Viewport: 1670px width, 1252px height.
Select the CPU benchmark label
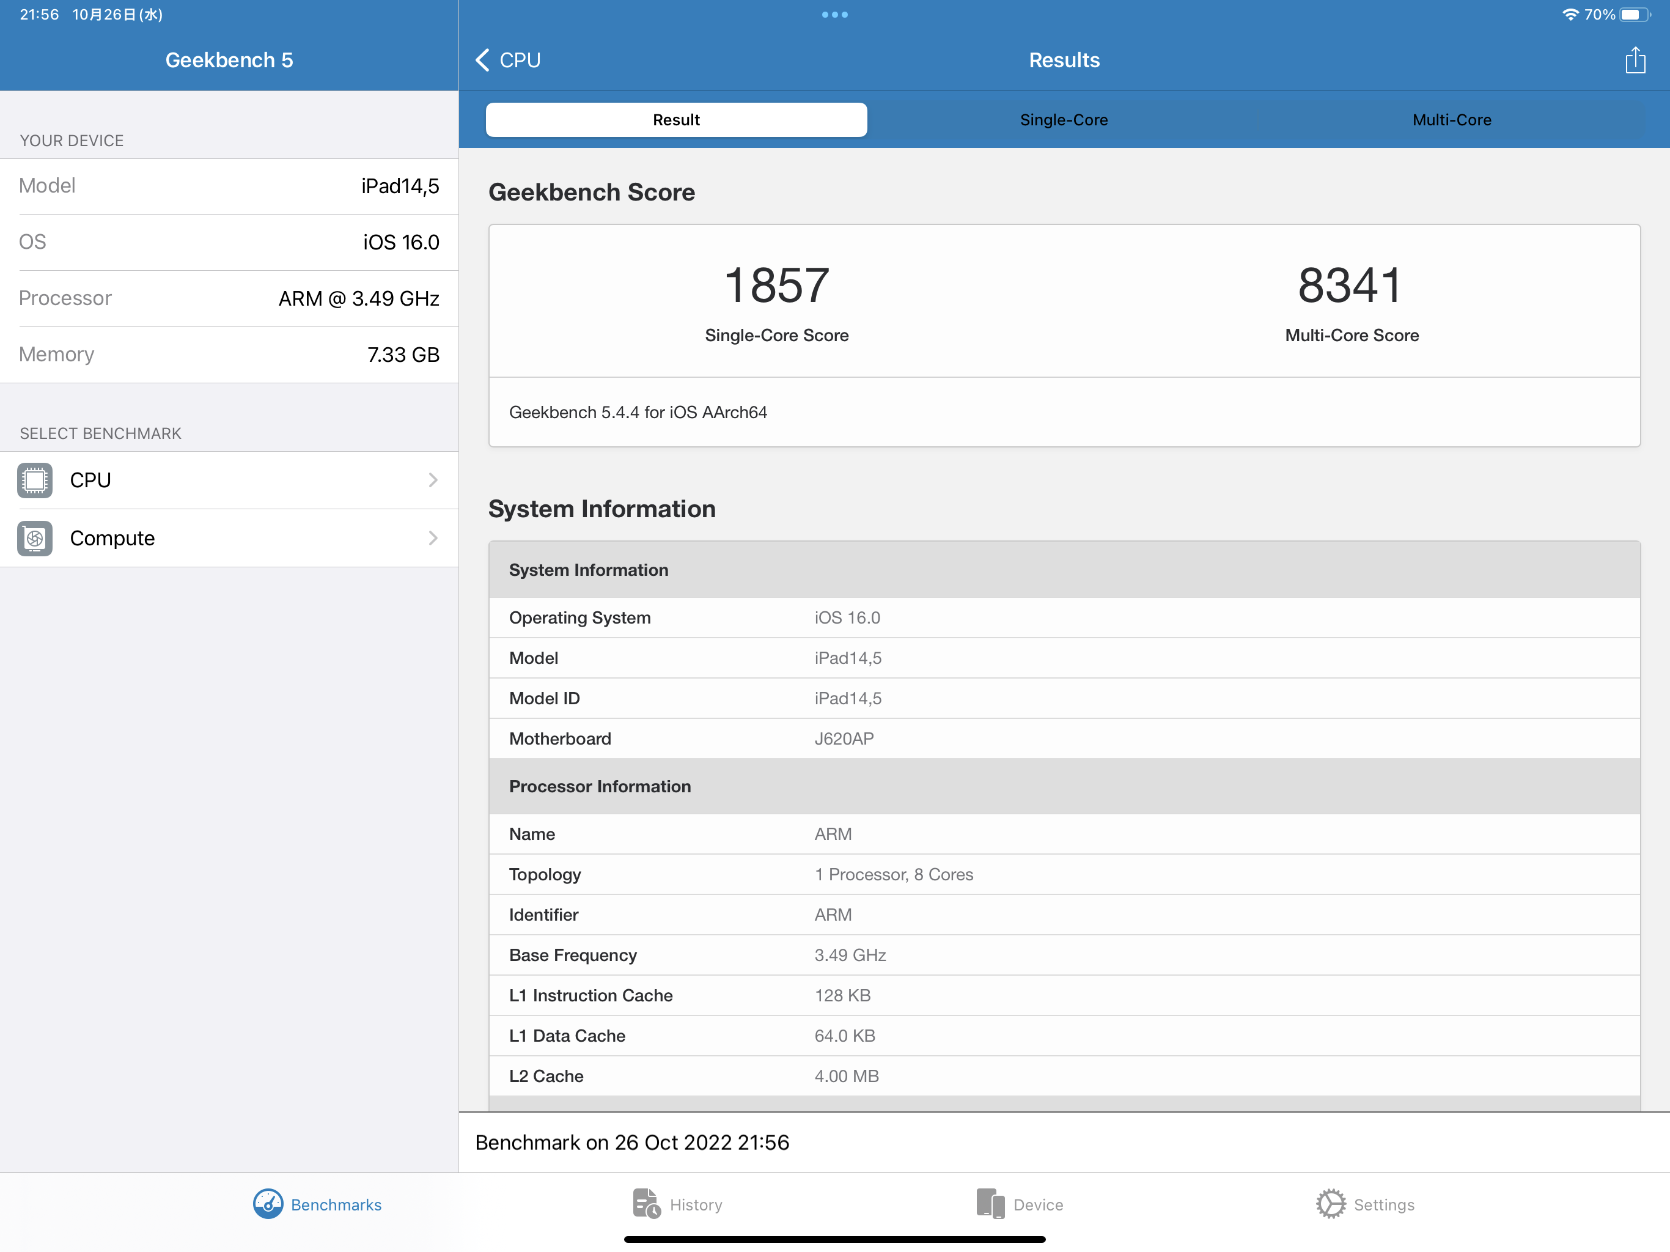90,481
